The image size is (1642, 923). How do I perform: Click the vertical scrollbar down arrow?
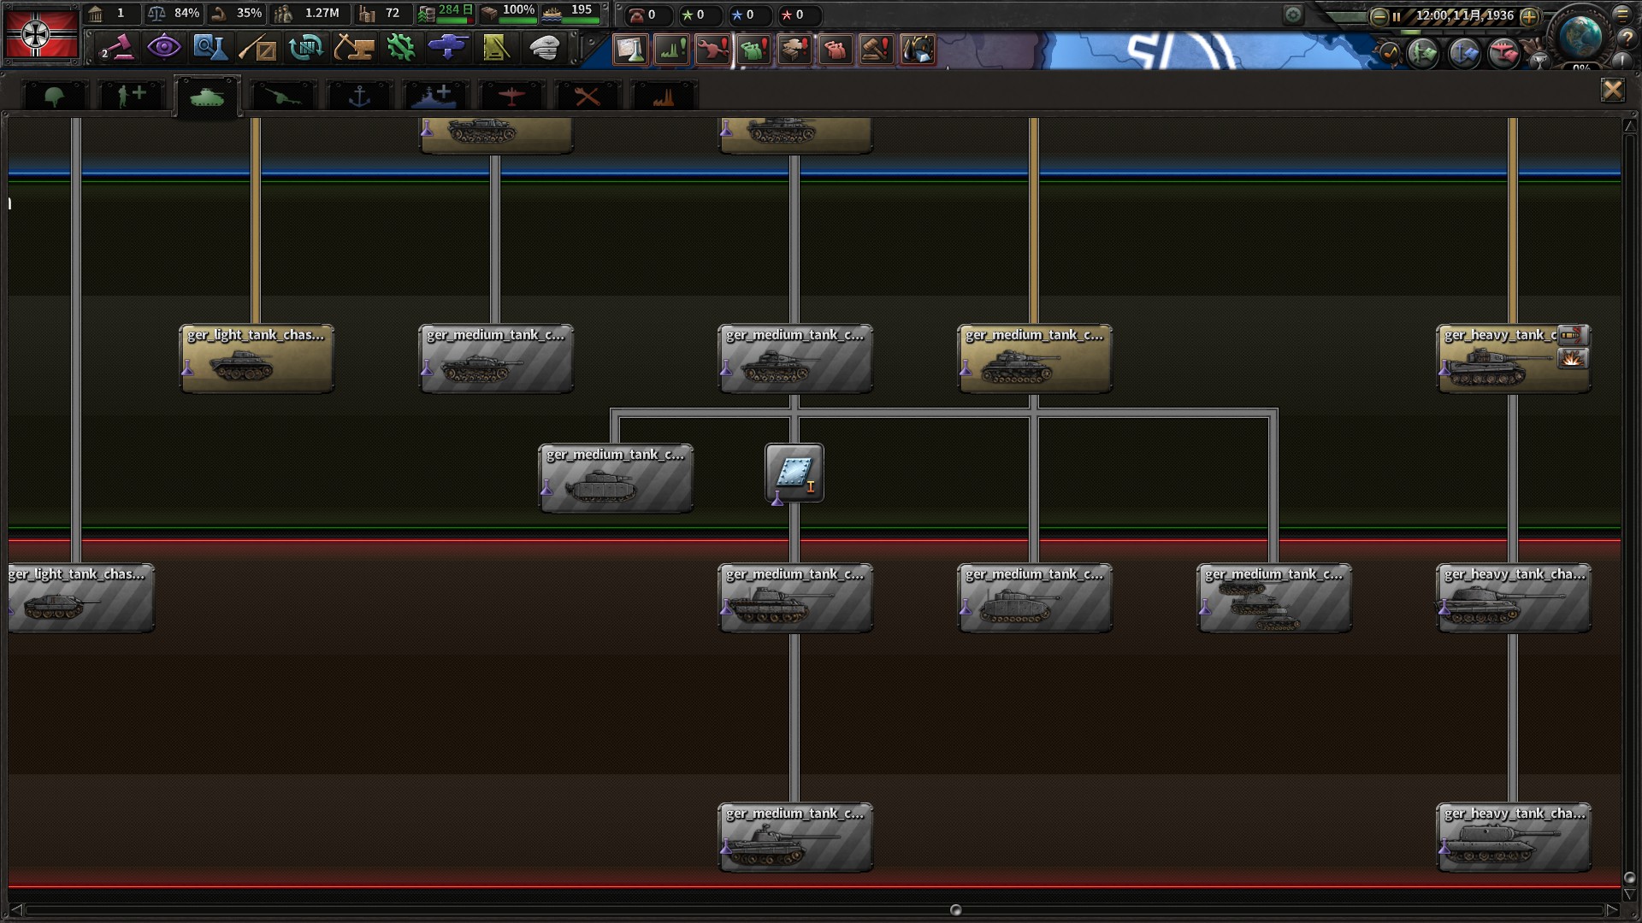coord(1629,895)
